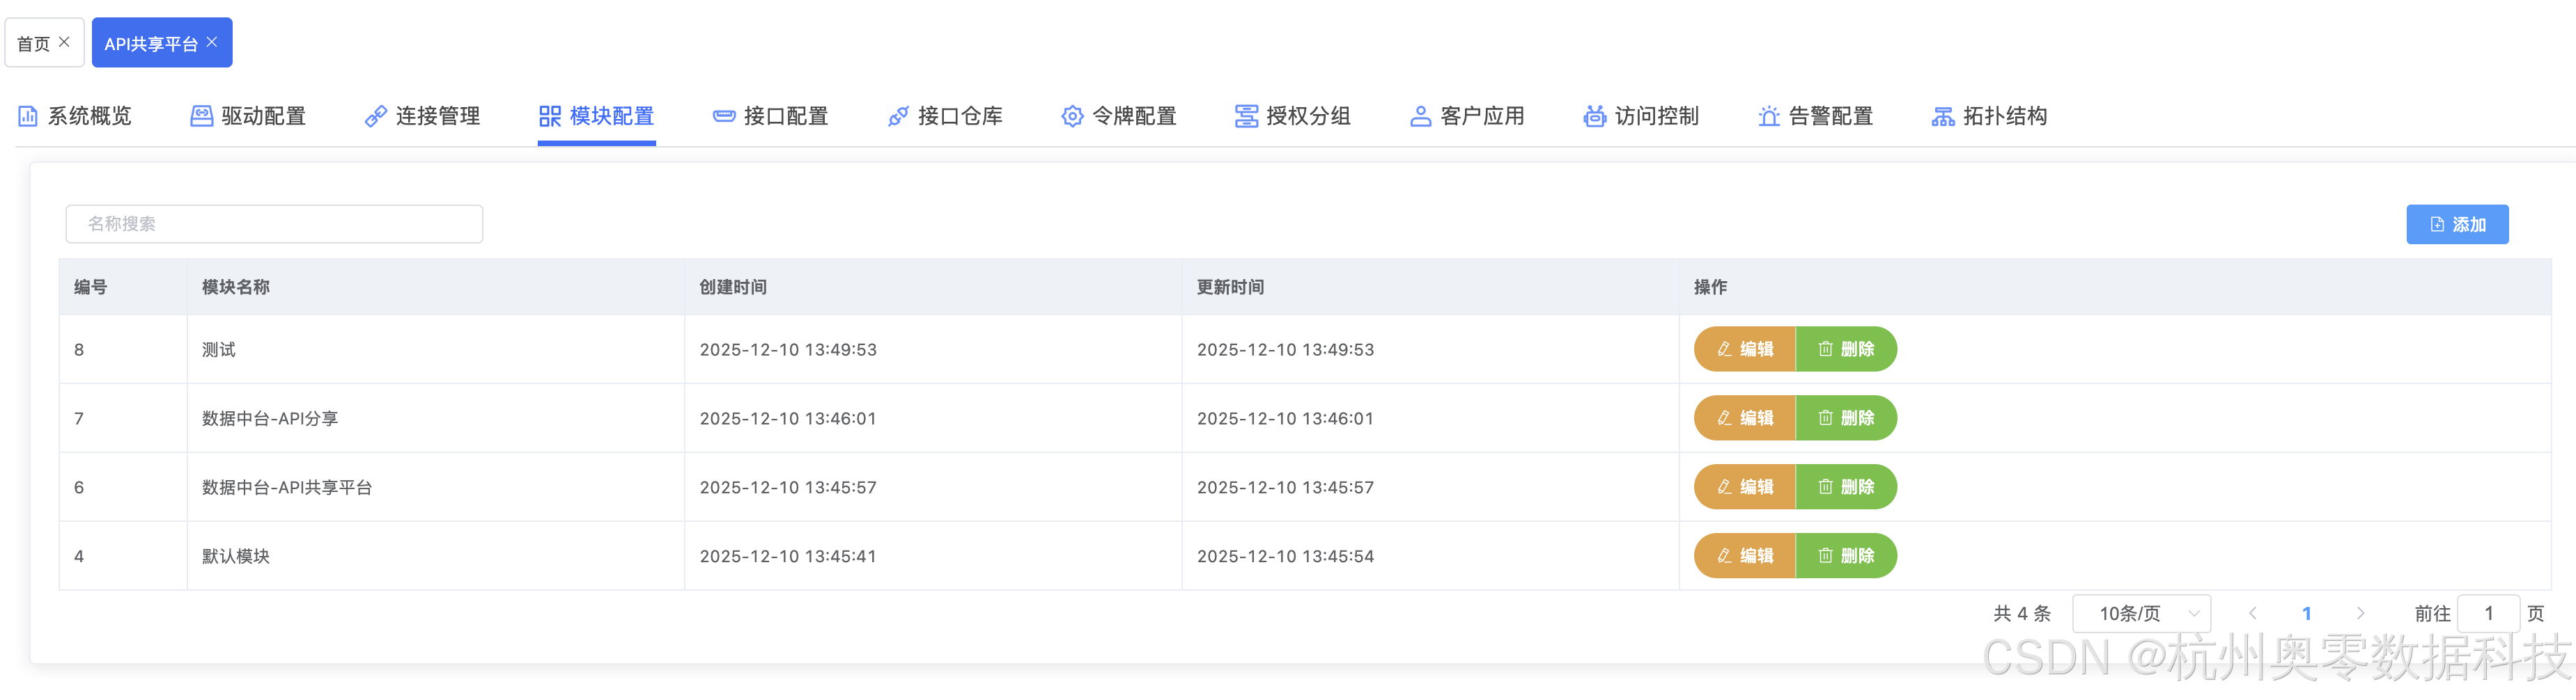
Task: Open the 系统概览 menu tab
Action: (75, 116)
